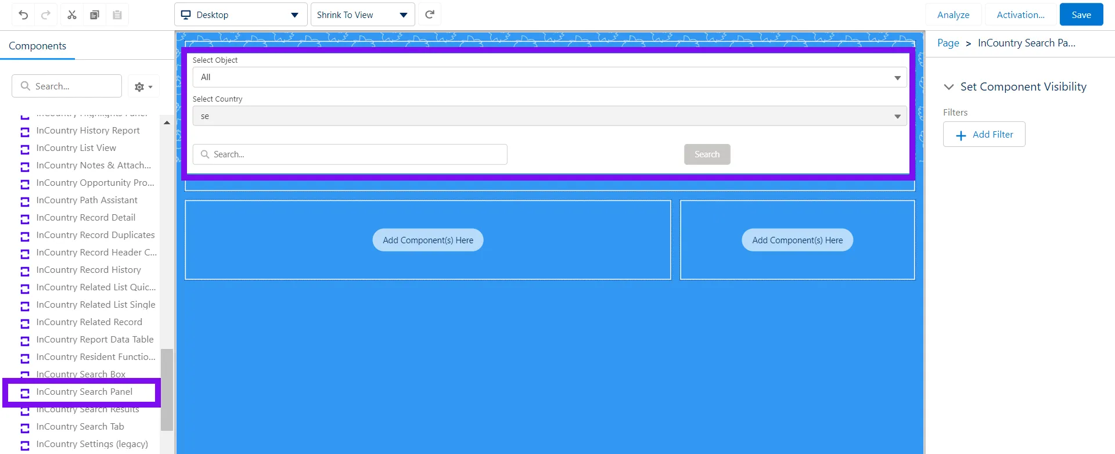Switch to the Components tab
Image resolution: width=1115 pixels, height=454 pixels.
pos(38,46)
